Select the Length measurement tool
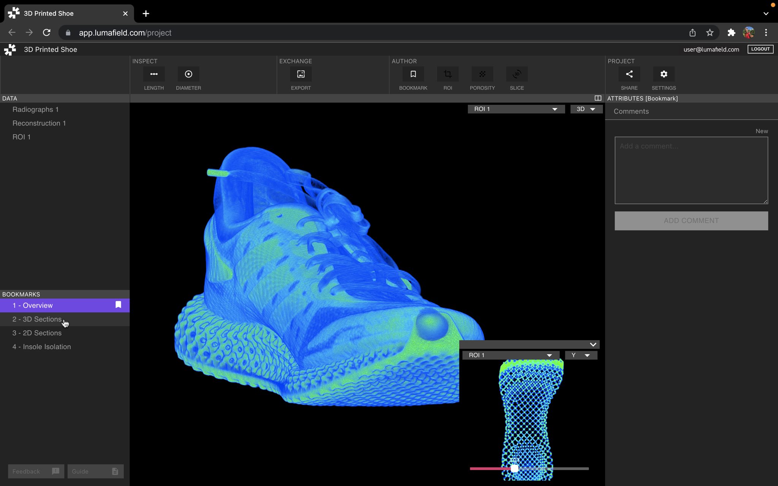 154,74
